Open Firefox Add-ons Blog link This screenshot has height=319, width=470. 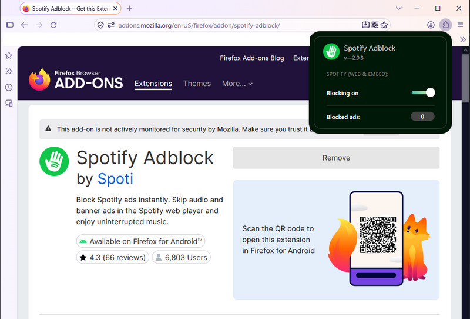coord(252,58)
